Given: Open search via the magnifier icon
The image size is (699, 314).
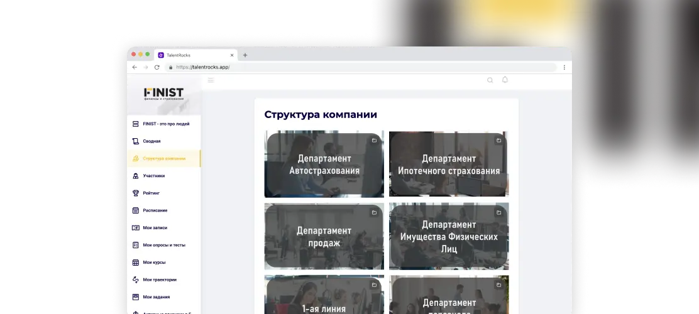Looking at the screenshot, I should [490, 80].
